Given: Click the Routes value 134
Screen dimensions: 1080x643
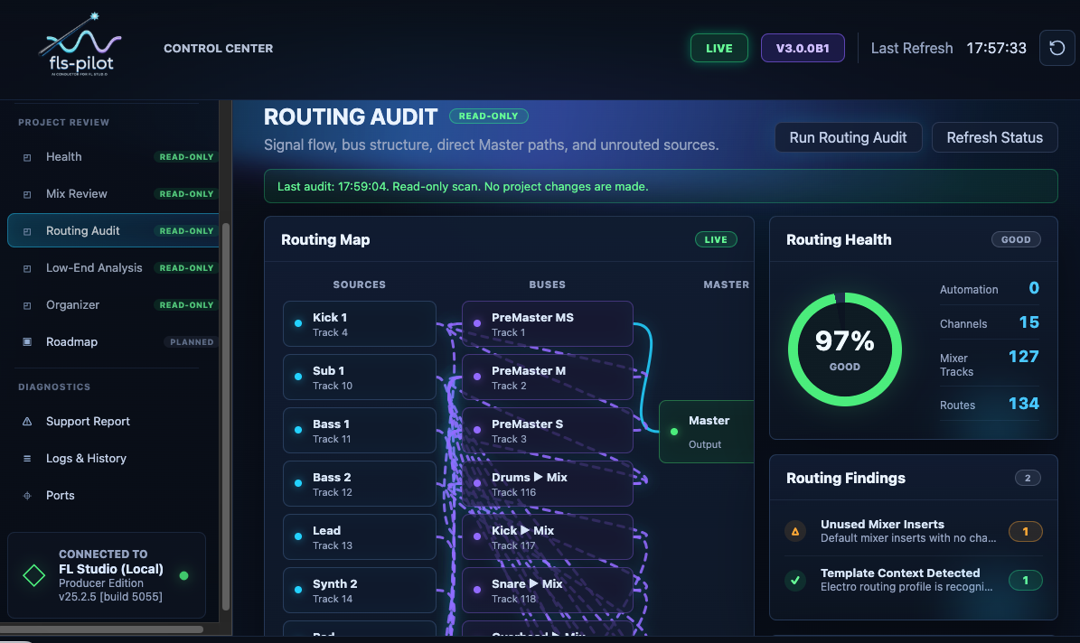Looking at the screenshot, I should (x=1024, y=404).
